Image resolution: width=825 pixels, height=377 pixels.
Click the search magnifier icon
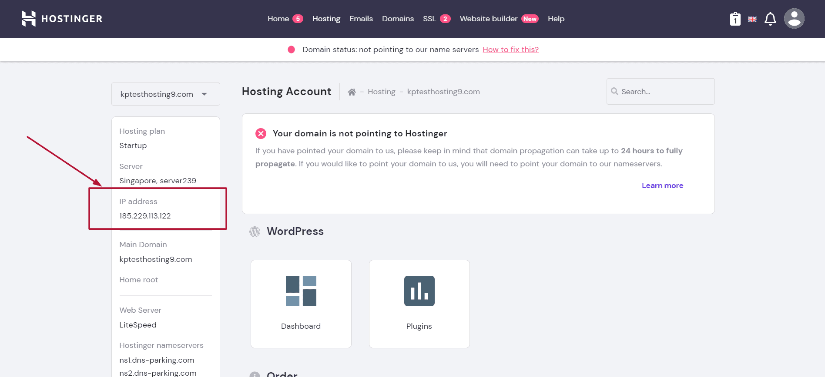coord(614,92)
